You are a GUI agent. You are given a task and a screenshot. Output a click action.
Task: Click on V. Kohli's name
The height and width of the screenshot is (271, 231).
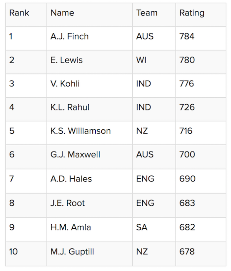point(65,84)
